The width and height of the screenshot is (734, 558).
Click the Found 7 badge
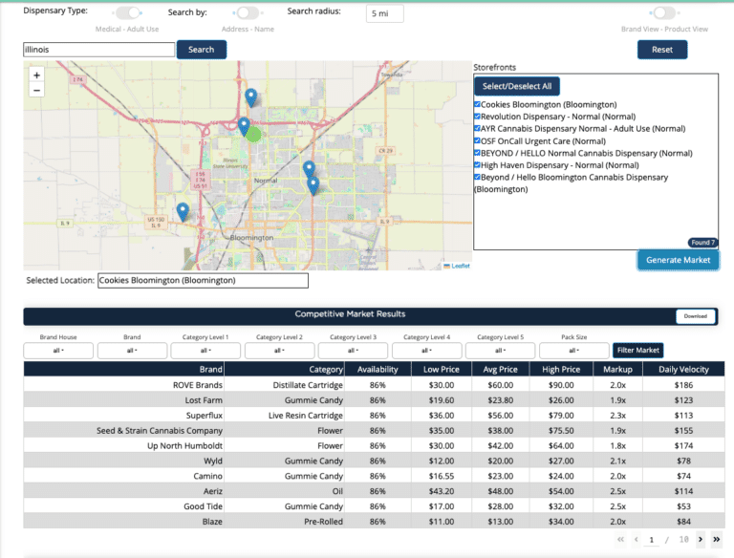coord(702,243)
